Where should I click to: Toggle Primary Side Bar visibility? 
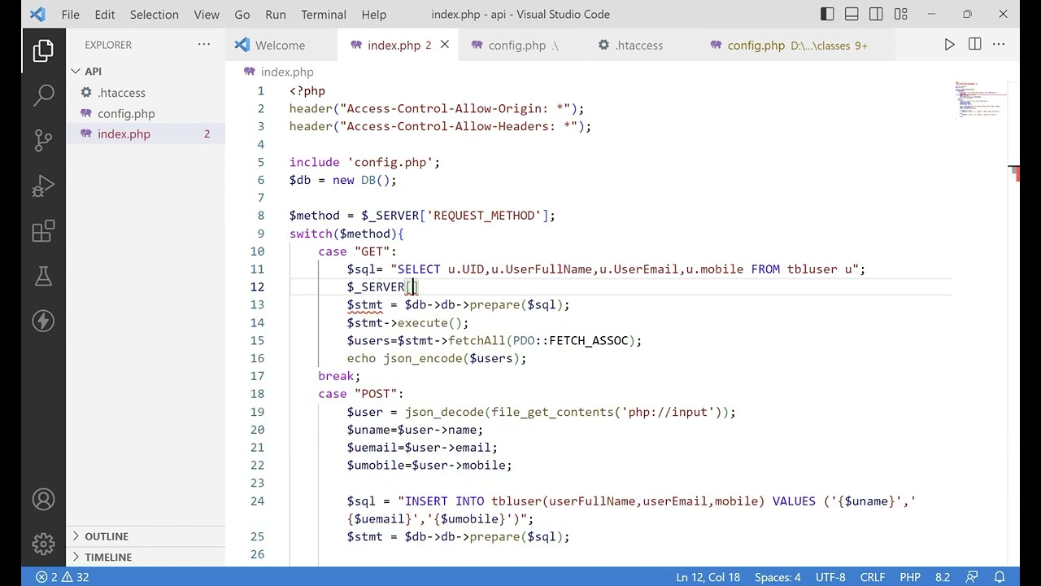click(827, 14)
